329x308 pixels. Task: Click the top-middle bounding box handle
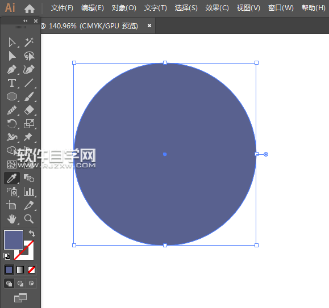tap(165, 62)
